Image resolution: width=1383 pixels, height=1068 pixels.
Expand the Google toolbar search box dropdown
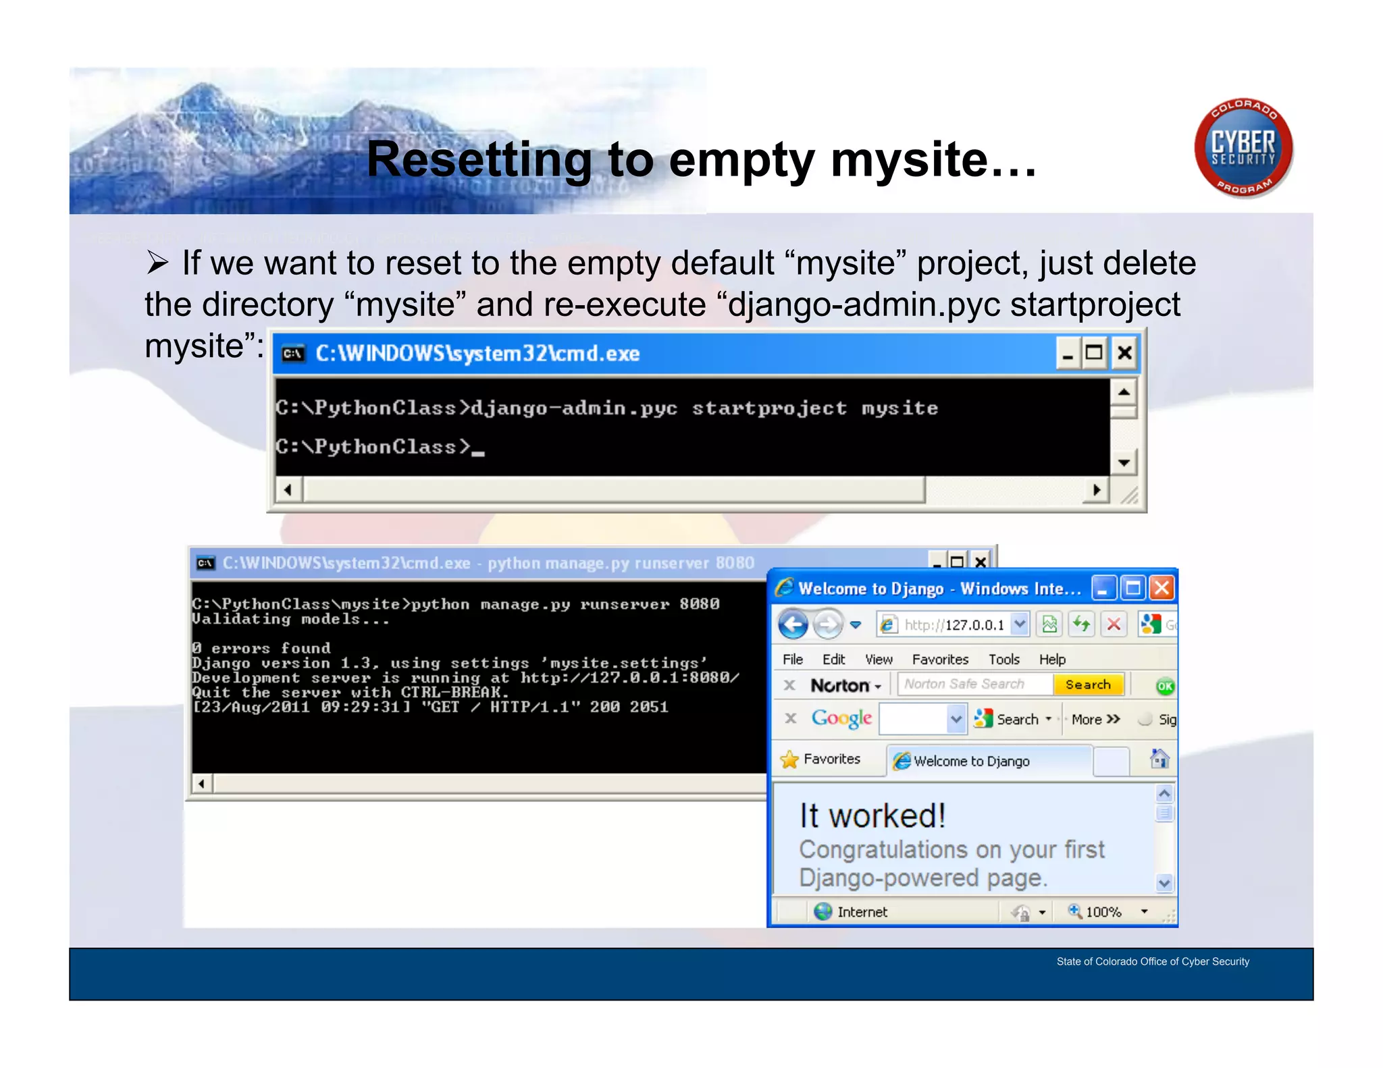pos(956,719)
